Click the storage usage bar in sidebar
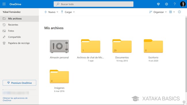Screen dimensions: 187x105 coord(19,90)
